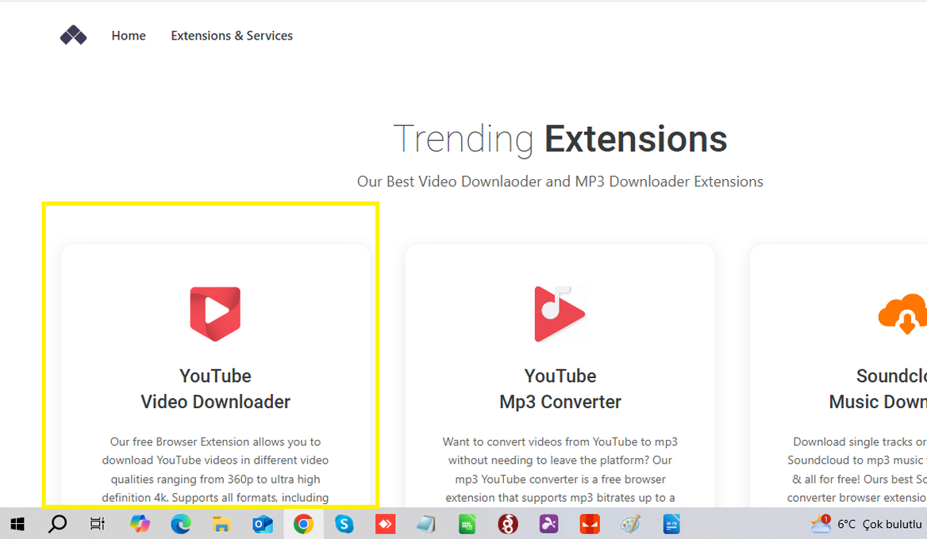The width and height of the screenshot is (927, 539).
Task: Click the site logo in the header
Action: (73, 36)
